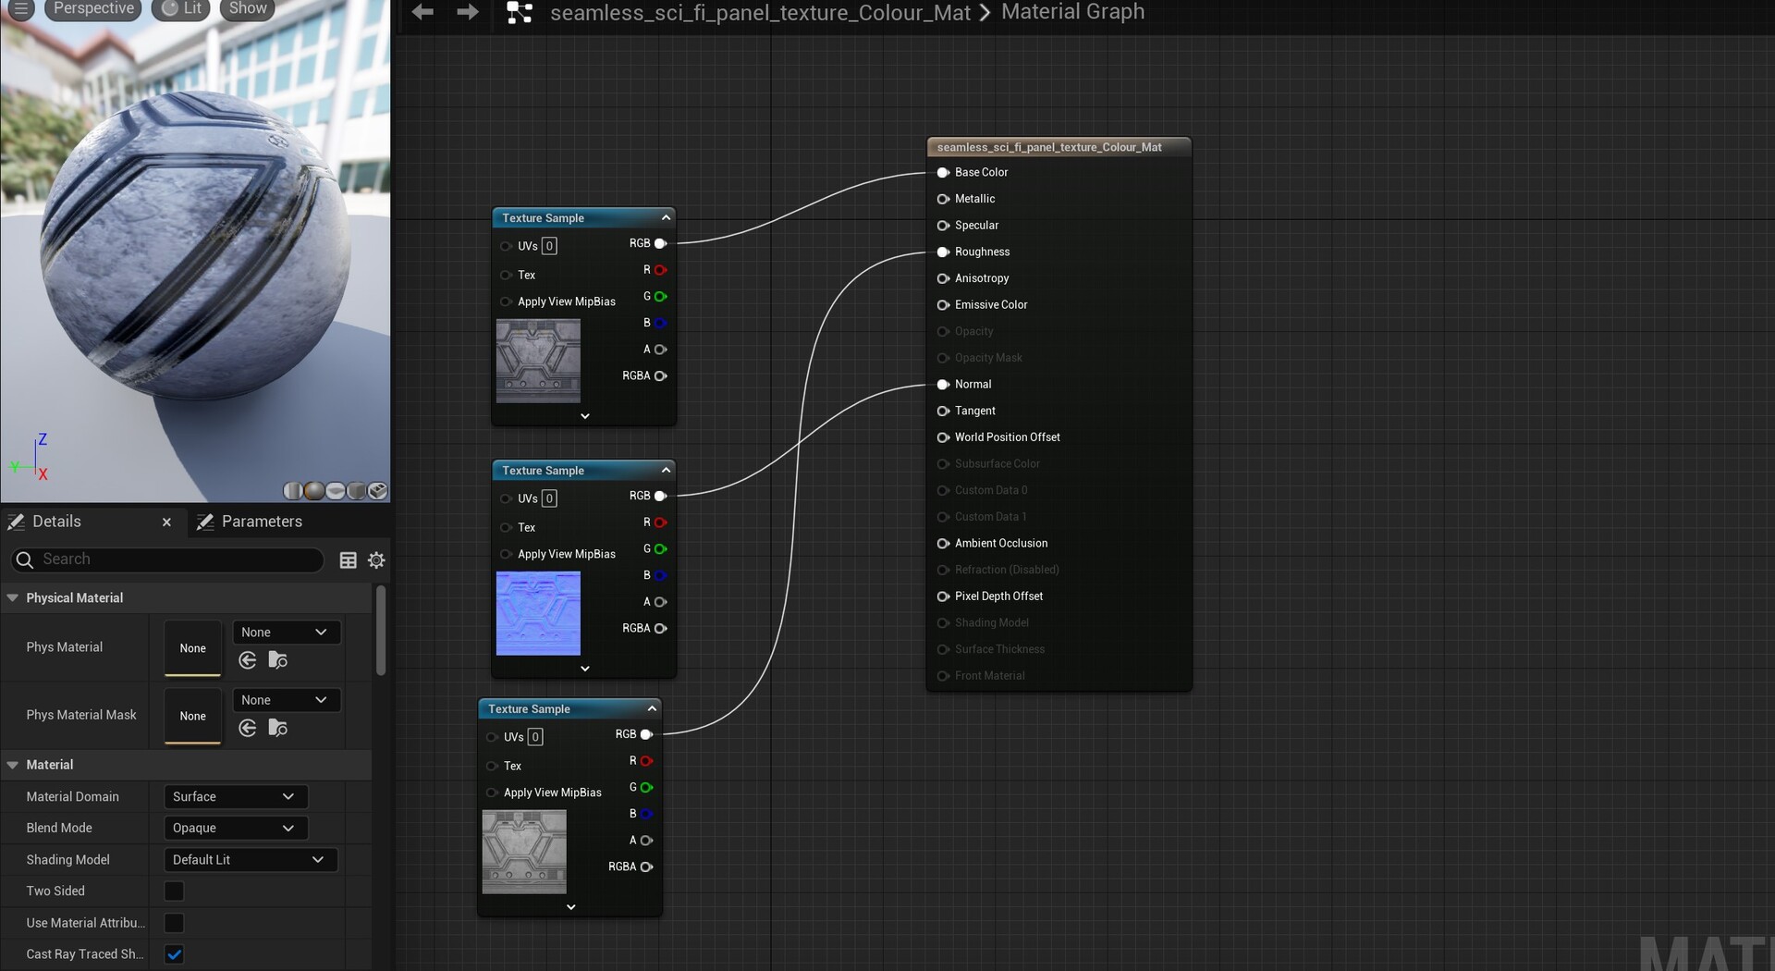Viewport: 1775px width, 971px height.
Task: Open the Blend Mode dropdown
Action: click(235, 828)
